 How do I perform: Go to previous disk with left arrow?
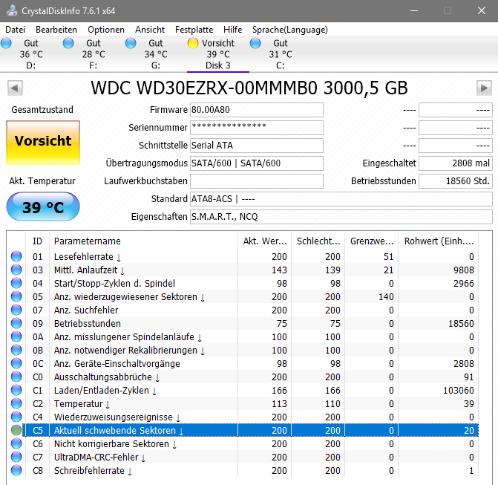pyautogui.click(x=15, y=88)
